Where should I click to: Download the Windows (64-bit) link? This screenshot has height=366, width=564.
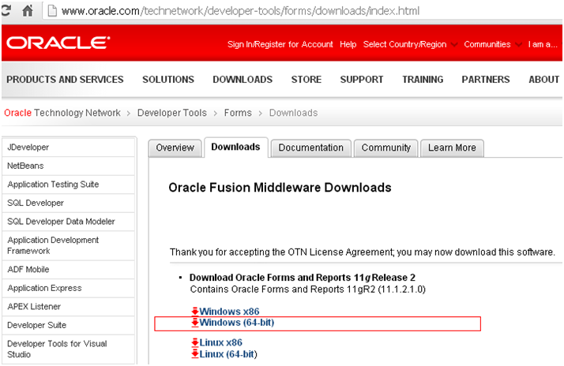coord(237,323)
